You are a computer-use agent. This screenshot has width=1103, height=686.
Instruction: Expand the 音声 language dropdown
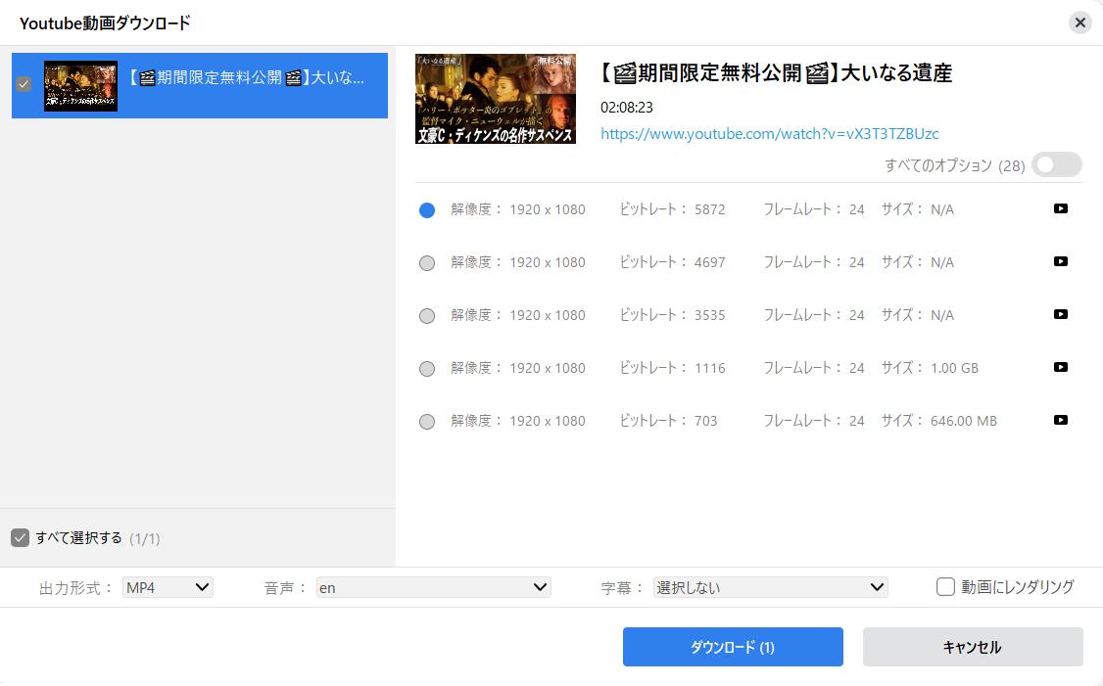tap(433, 587)
